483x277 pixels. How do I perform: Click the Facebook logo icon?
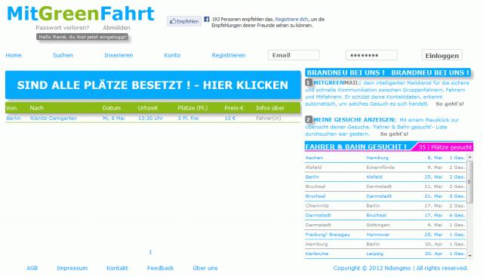[x=207, y=20]
